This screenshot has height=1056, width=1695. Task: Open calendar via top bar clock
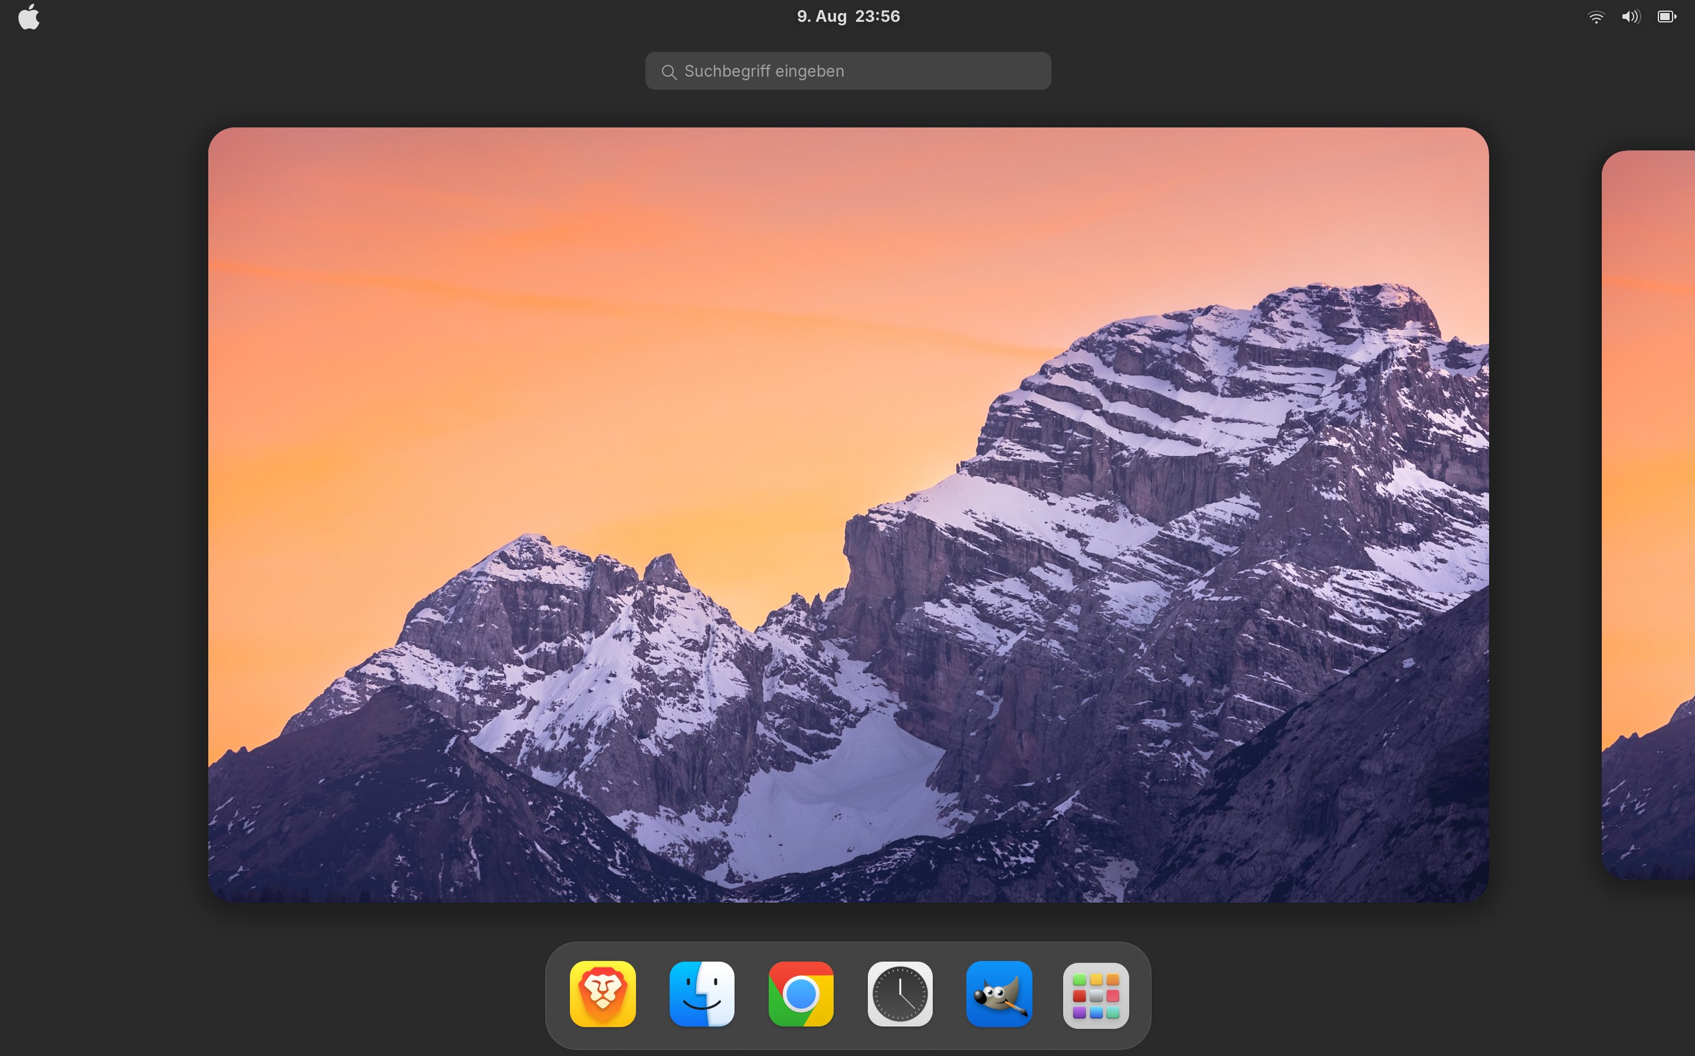pyautogui.click(x=848, y=17)
